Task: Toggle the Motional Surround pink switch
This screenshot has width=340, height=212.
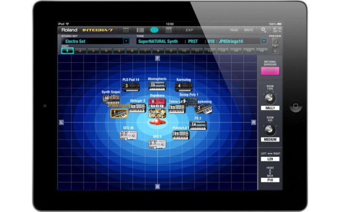Action: pyautogui.click(x=270, y=71)
